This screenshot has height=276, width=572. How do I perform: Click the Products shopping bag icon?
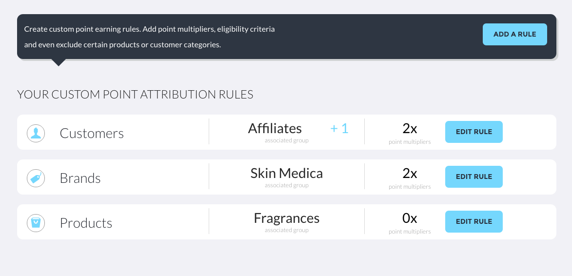(x=36, y=223)
